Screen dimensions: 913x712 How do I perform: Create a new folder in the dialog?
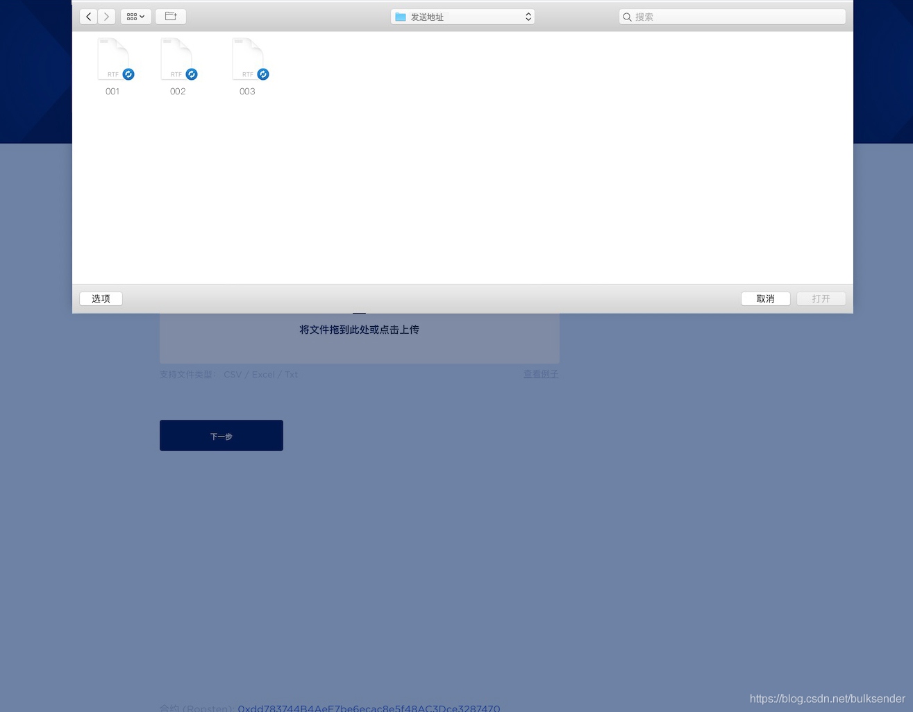tap(171, 17)
